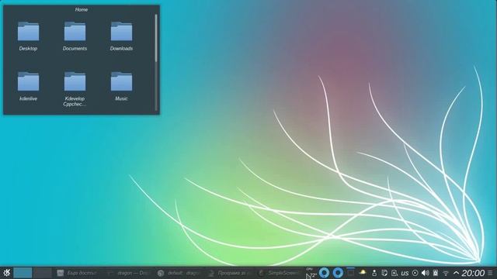Open the Wi-Fi network tray icon
Viewport: 497px width, 279px height.
[x=446, y=273]
